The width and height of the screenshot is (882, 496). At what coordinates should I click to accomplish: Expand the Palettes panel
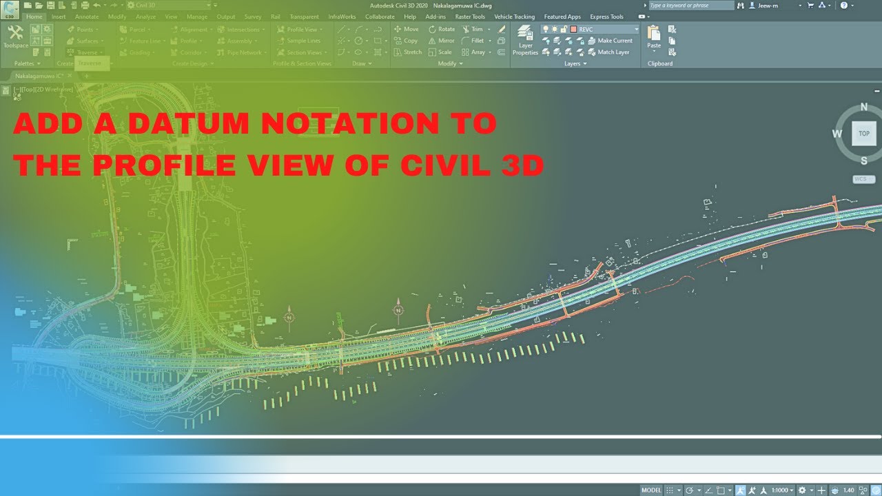click(28, 63)
